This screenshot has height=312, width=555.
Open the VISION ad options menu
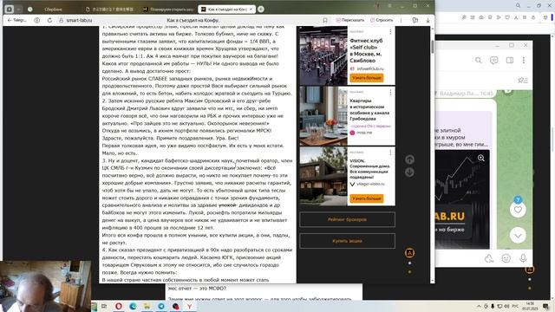coord(390,153)
